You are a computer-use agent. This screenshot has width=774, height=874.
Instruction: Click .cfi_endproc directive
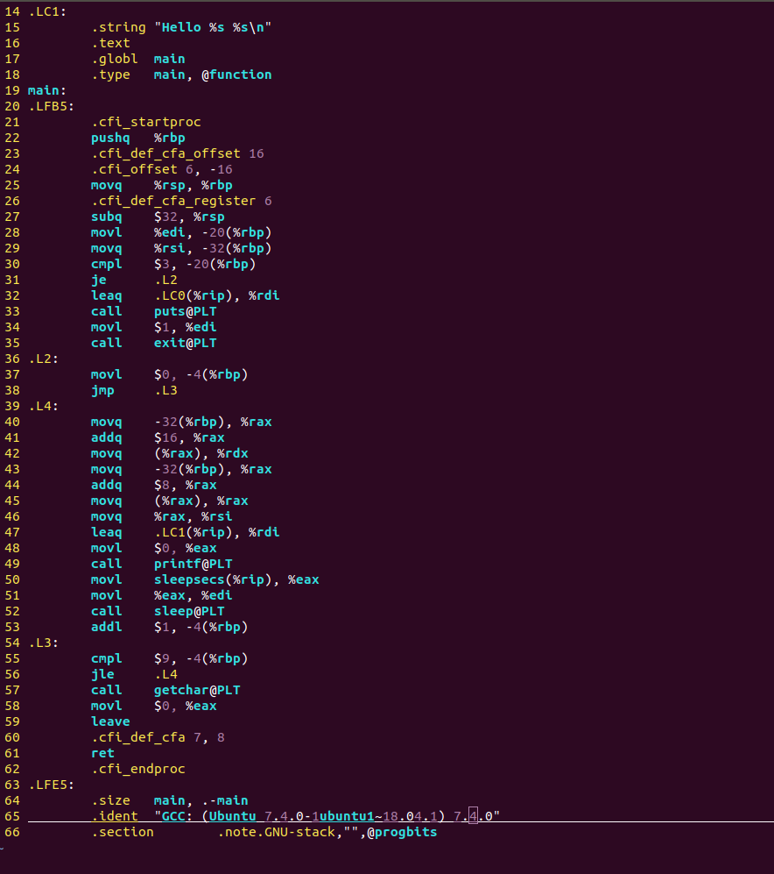tap(138, 769)
